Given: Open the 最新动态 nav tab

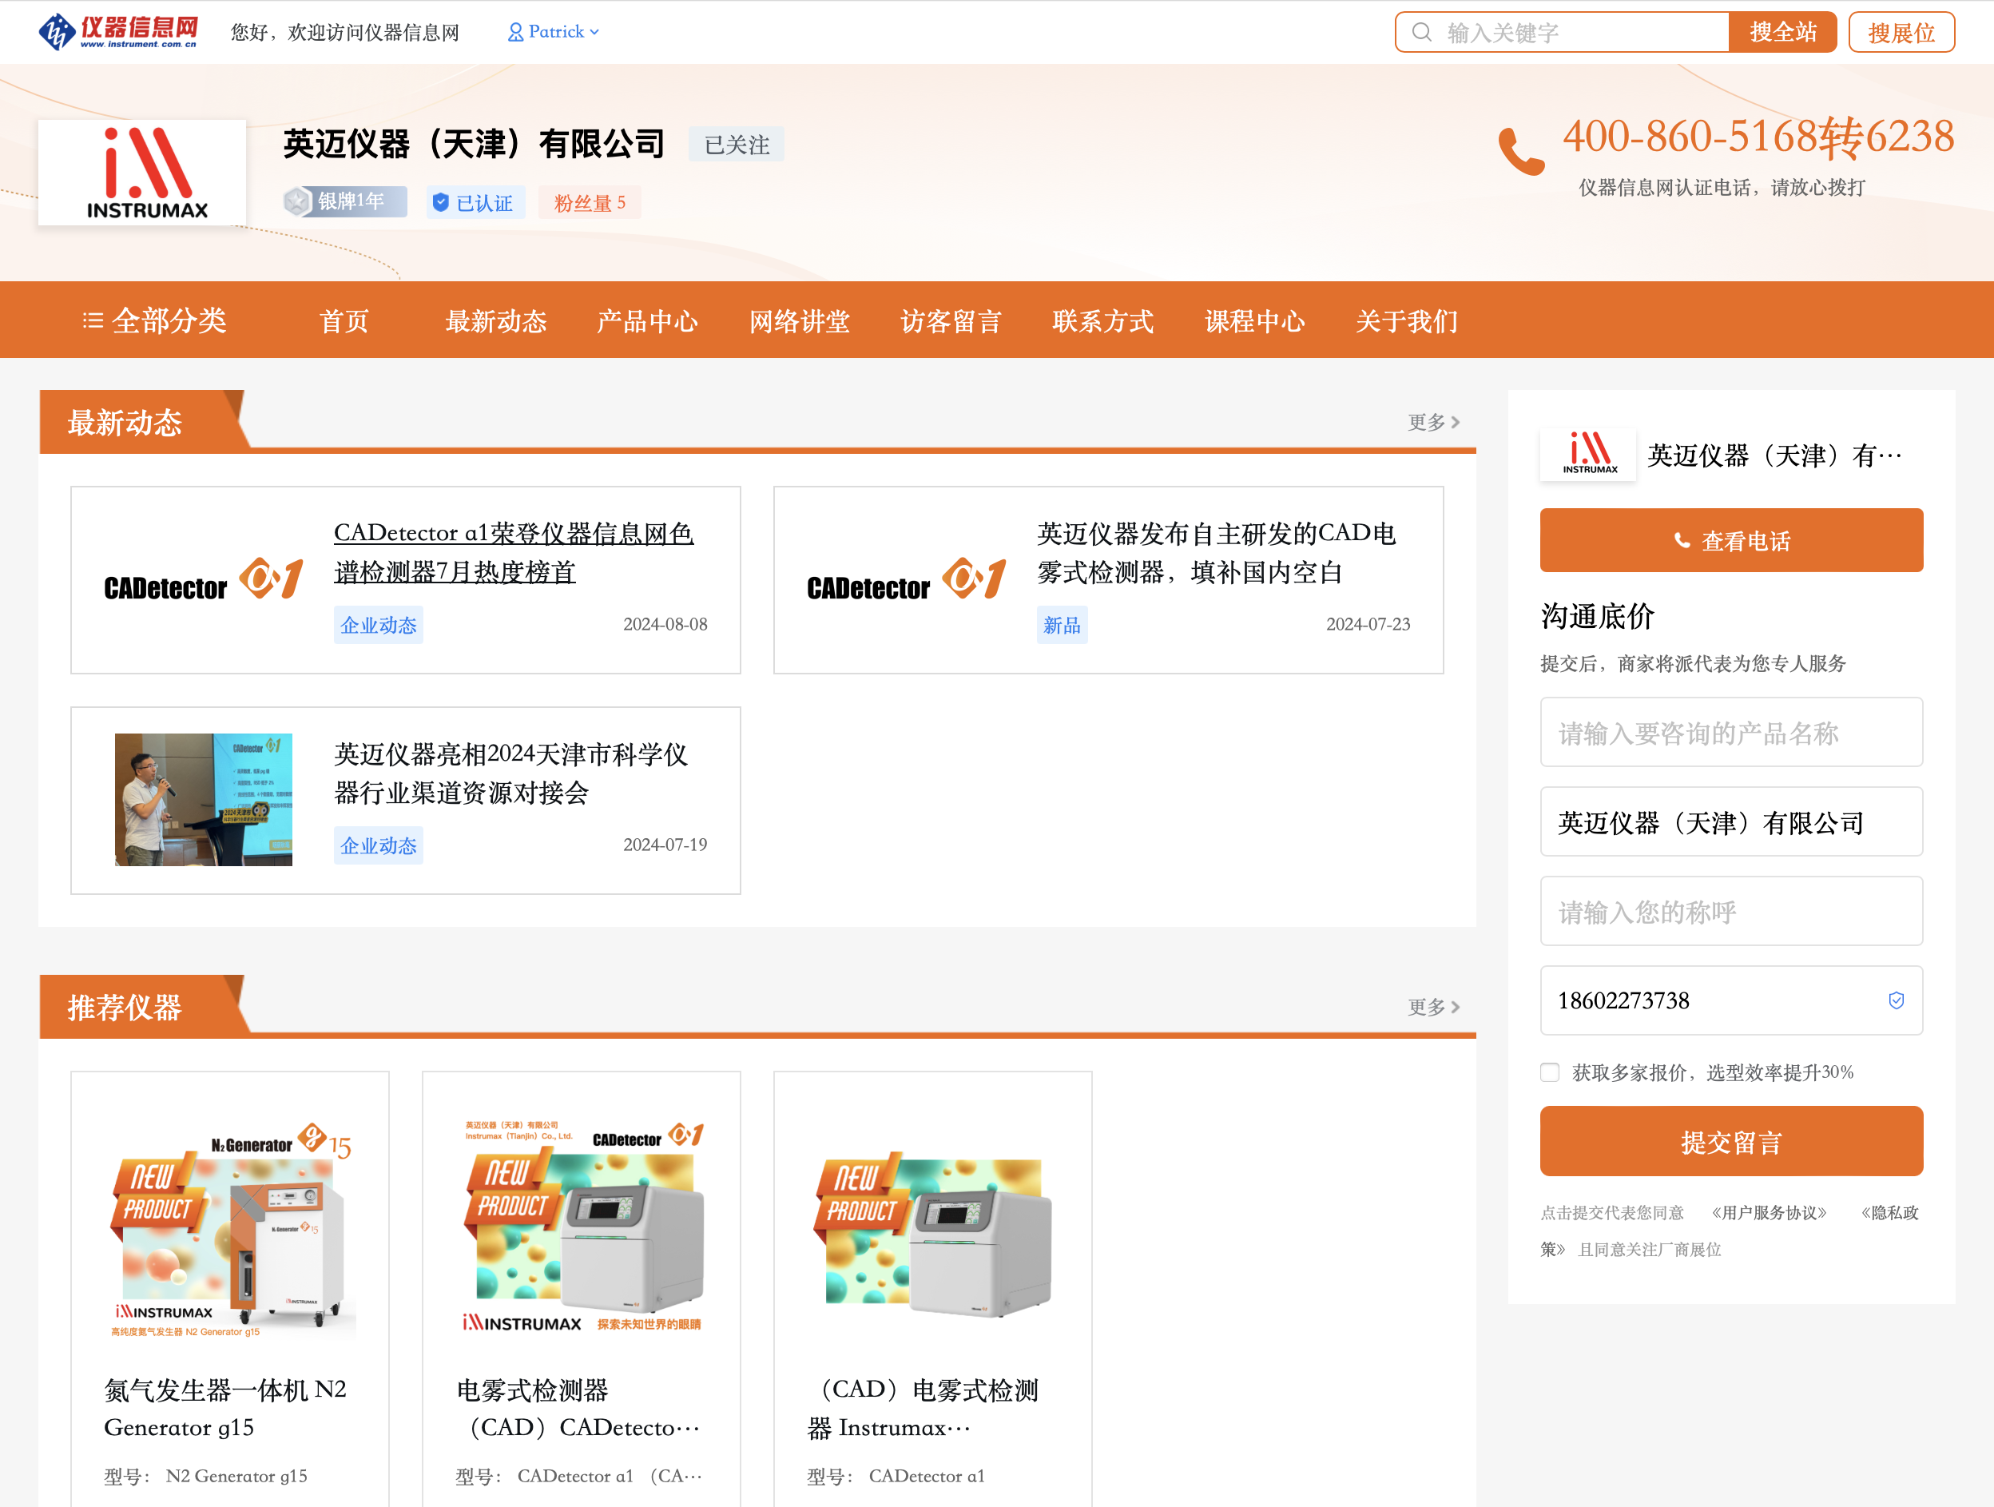Looking at the screenshot, I should (x=496, y=321).
